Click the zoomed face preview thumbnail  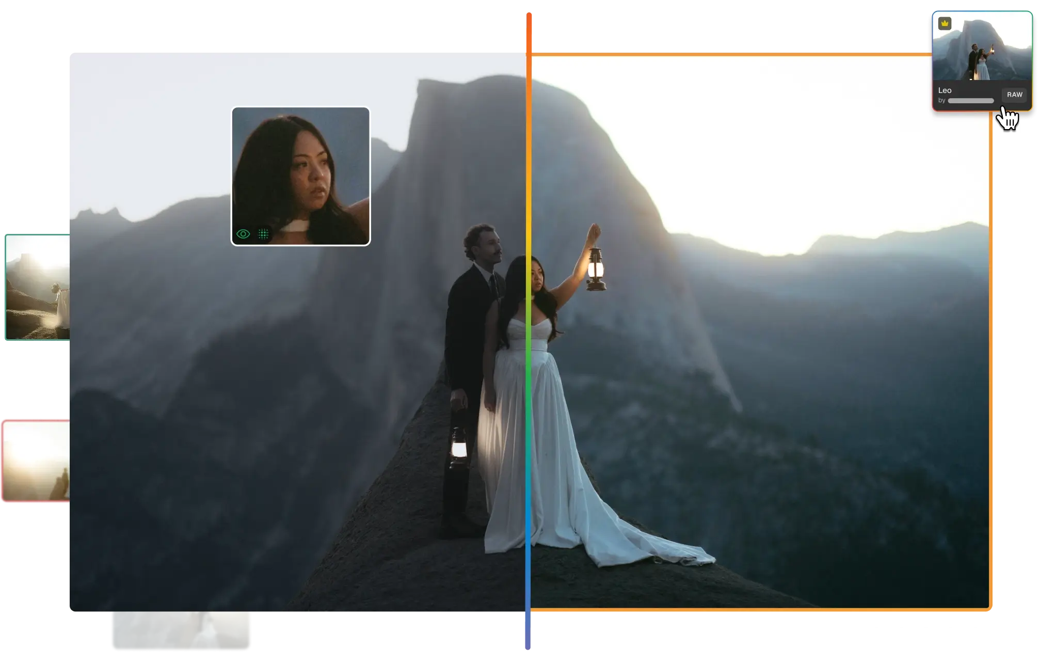300,165
